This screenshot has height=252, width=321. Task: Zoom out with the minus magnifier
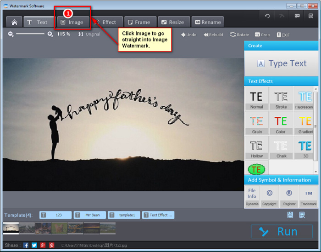point(11,34)
